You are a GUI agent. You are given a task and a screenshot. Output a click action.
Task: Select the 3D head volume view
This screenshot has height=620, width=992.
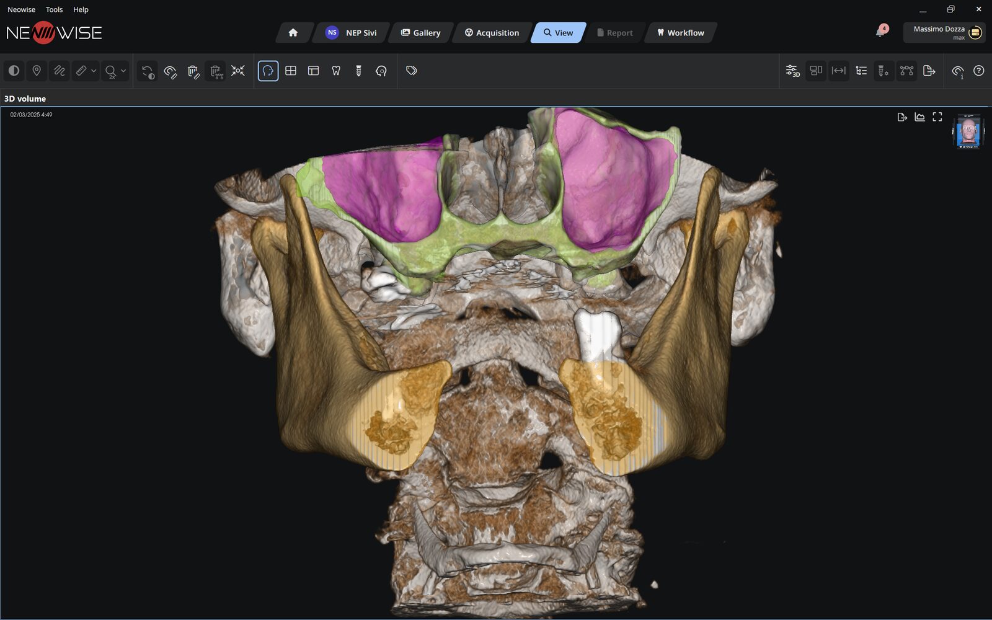(x=268, y=71)
